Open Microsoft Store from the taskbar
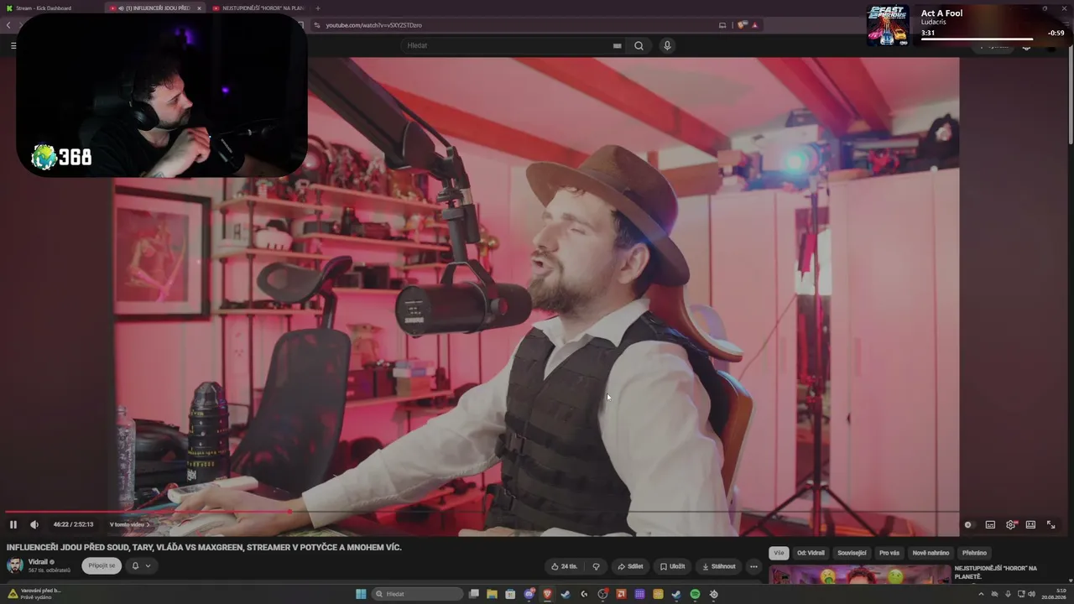The image size is (1074, 604). 510,594
